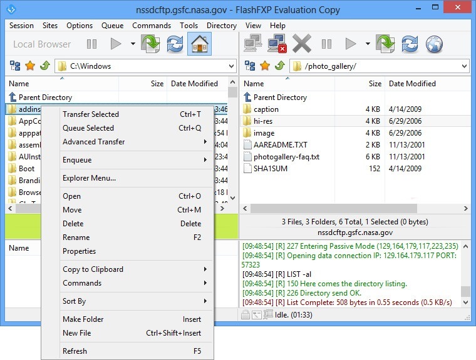This screenshot has height=360, width=476.
Task: Click the disconnect icon with red x
Action: pyautogui.click(x=277, y=44)
